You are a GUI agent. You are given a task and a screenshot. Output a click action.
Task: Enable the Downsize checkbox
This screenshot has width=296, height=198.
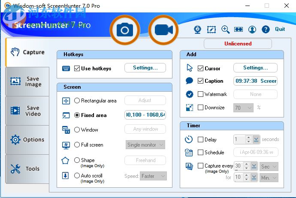(x=200, y=107)
